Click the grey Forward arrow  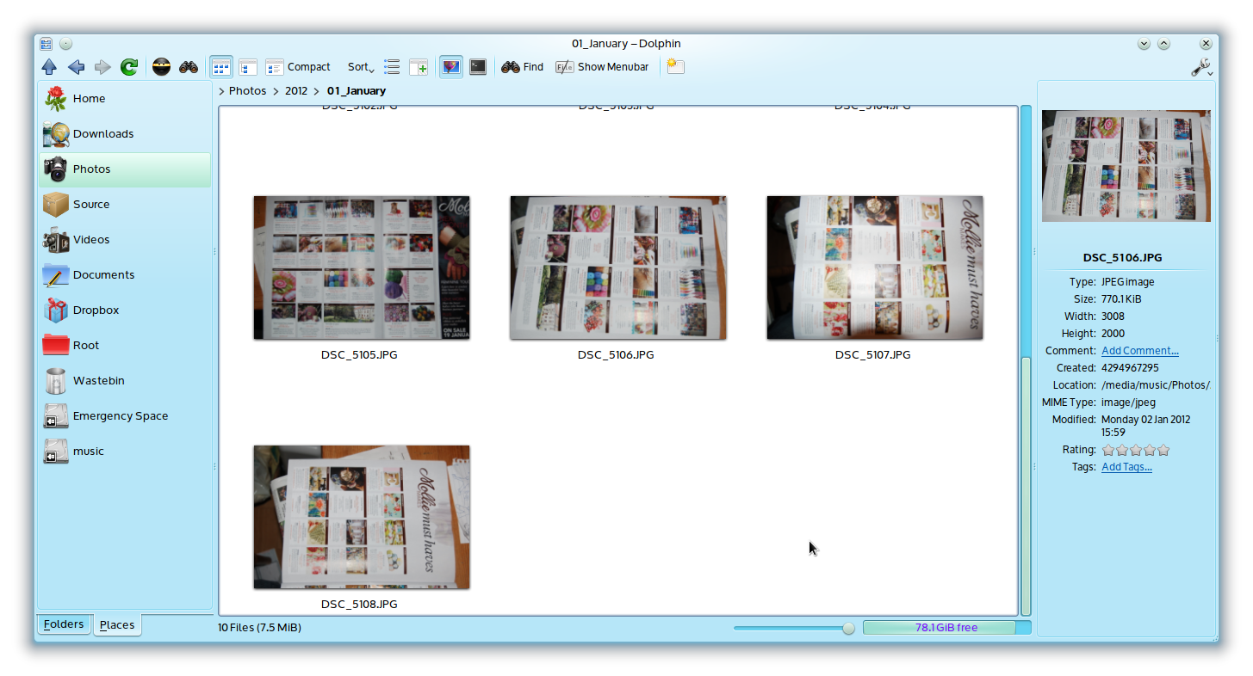[102, 67]
